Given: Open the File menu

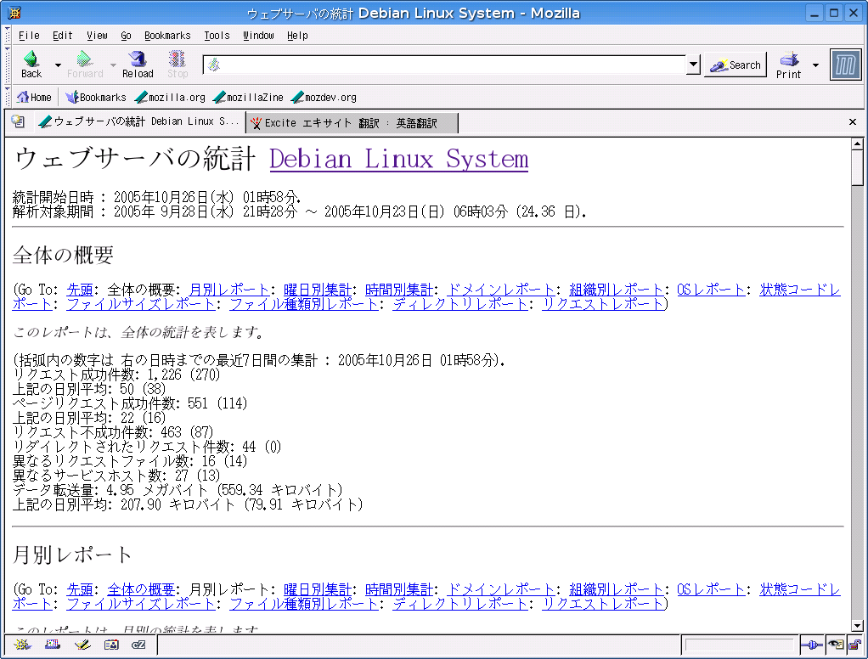Looking at the screenshot, I should pyautogui.click(x=29, y=36).
